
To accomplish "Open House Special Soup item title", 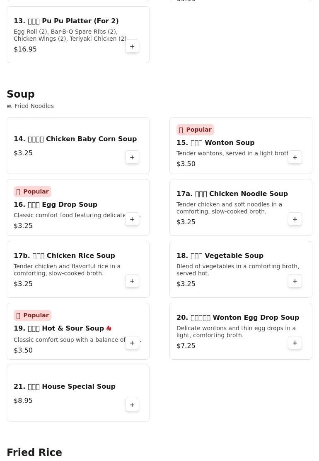I will click(65, 386).
